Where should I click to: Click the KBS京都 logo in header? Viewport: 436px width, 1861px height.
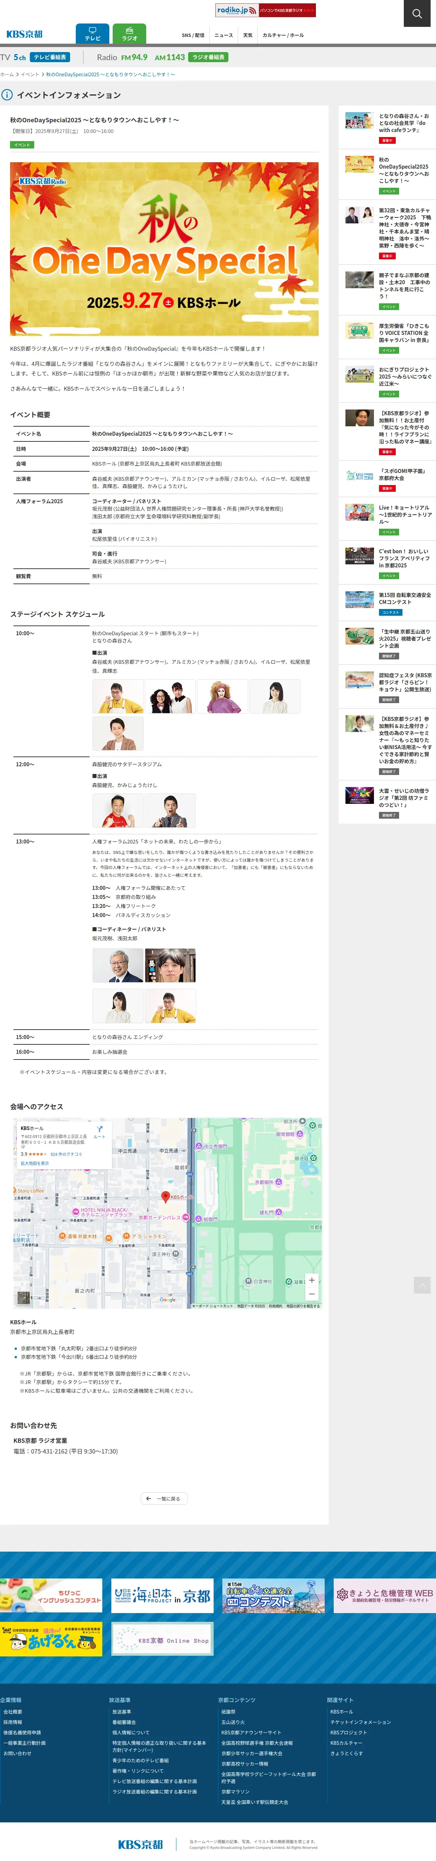(x=24, y=34)
